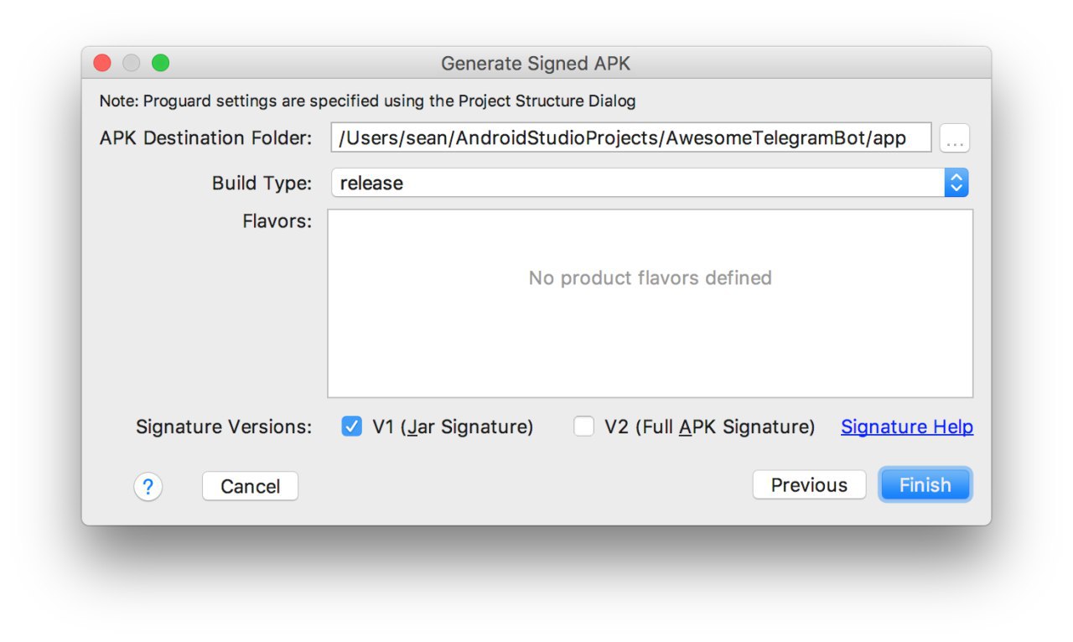Open the Signature Help link
This screenshot has height=642, width=1073.
point(907,427)
